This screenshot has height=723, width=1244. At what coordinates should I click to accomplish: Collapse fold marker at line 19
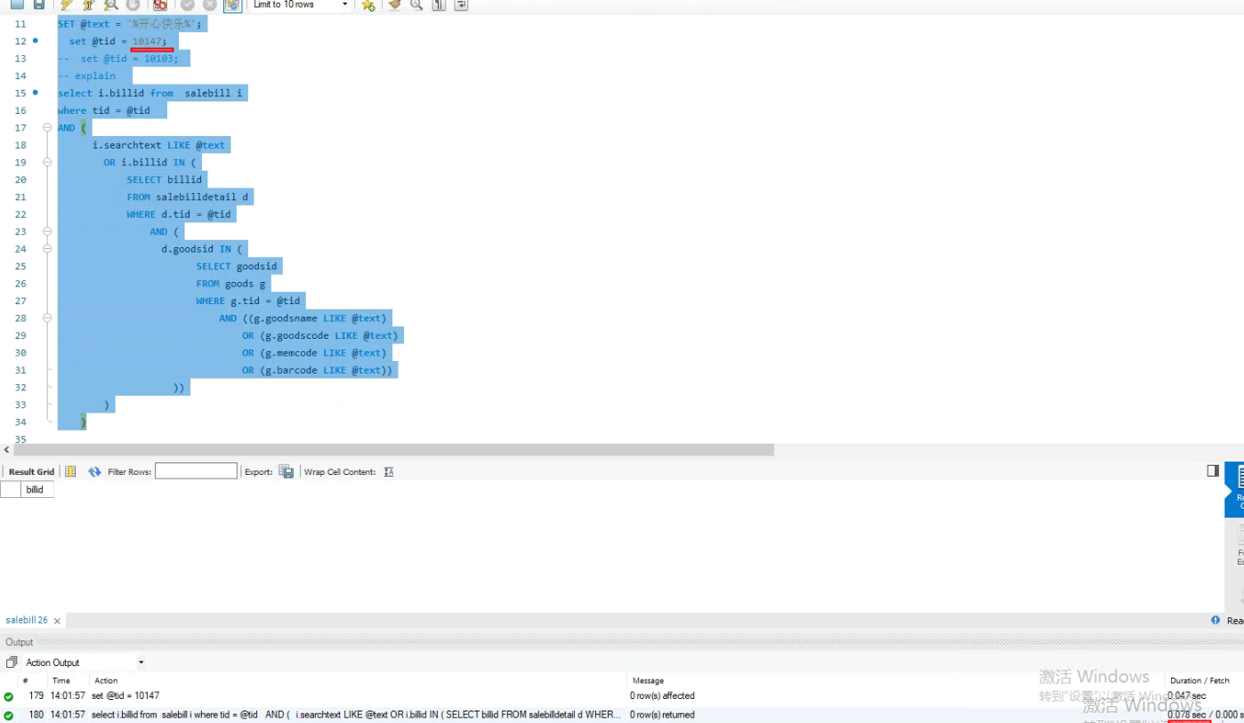(47, 162)
